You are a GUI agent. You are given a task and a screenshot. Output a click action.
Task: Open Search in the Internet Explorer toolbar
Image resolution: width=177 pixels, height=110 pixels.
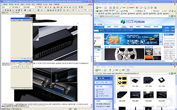pyautogui.click(x=122, y=8)
